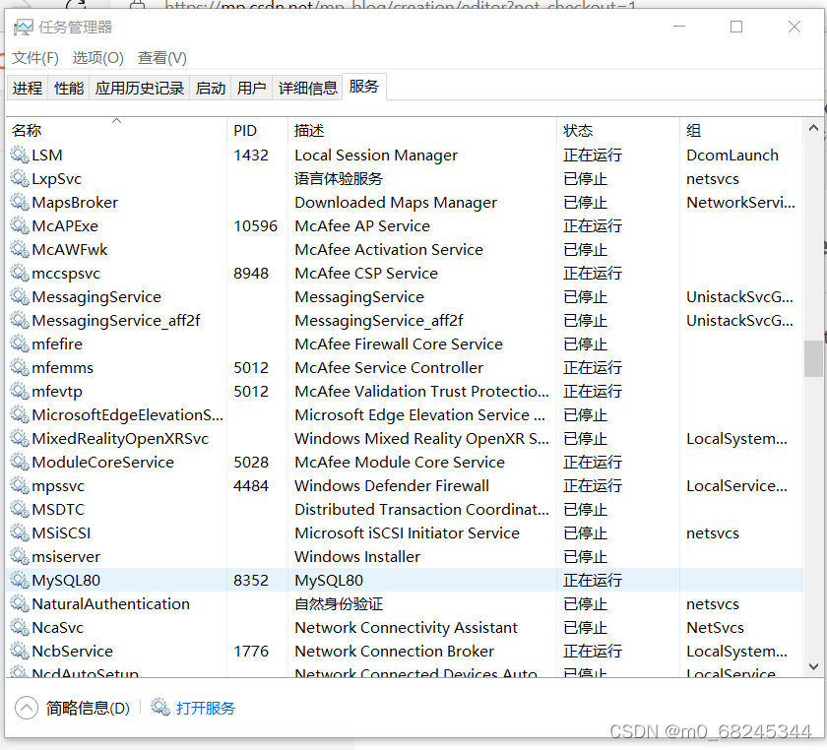The width and height of the screenshot is (827, 750).
Task: Click the gear icon beside LxpSvc
Action: (x=20, y=179)
